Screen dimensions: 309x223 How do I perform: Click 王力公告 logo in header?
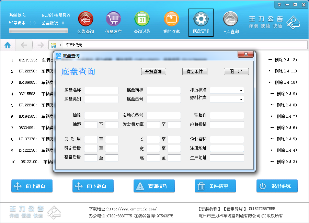(274, 22)
